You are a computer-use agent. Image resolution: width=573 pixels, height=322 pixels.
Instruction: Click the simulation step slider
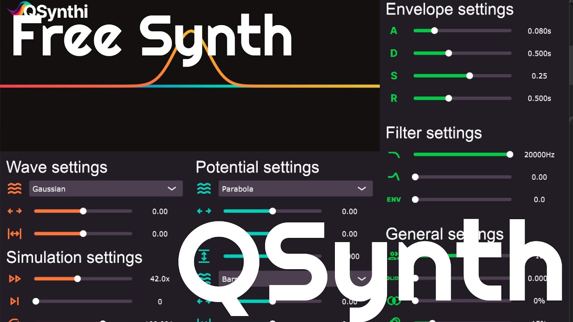pos(83,301)
